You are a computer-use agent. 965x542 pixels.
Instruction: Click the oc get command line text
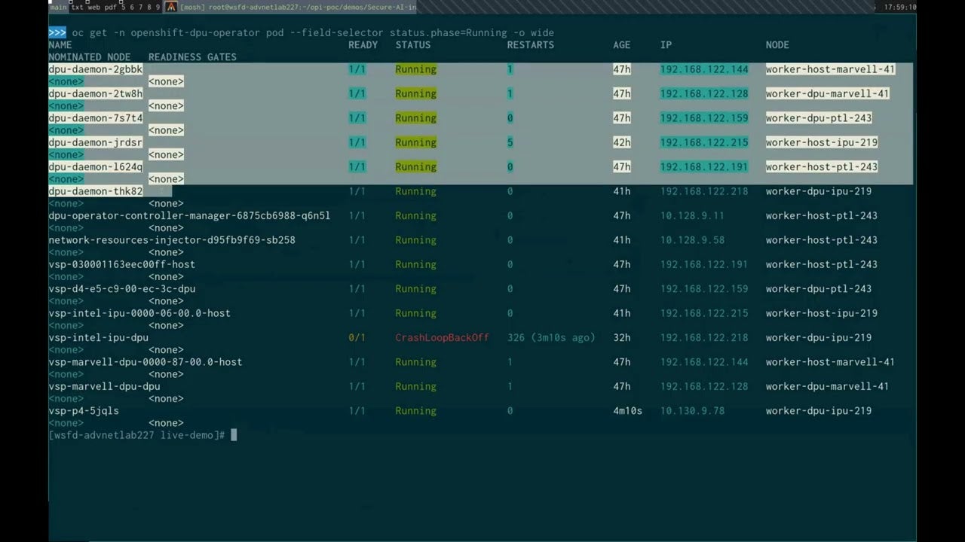click(x=313, y=33)
